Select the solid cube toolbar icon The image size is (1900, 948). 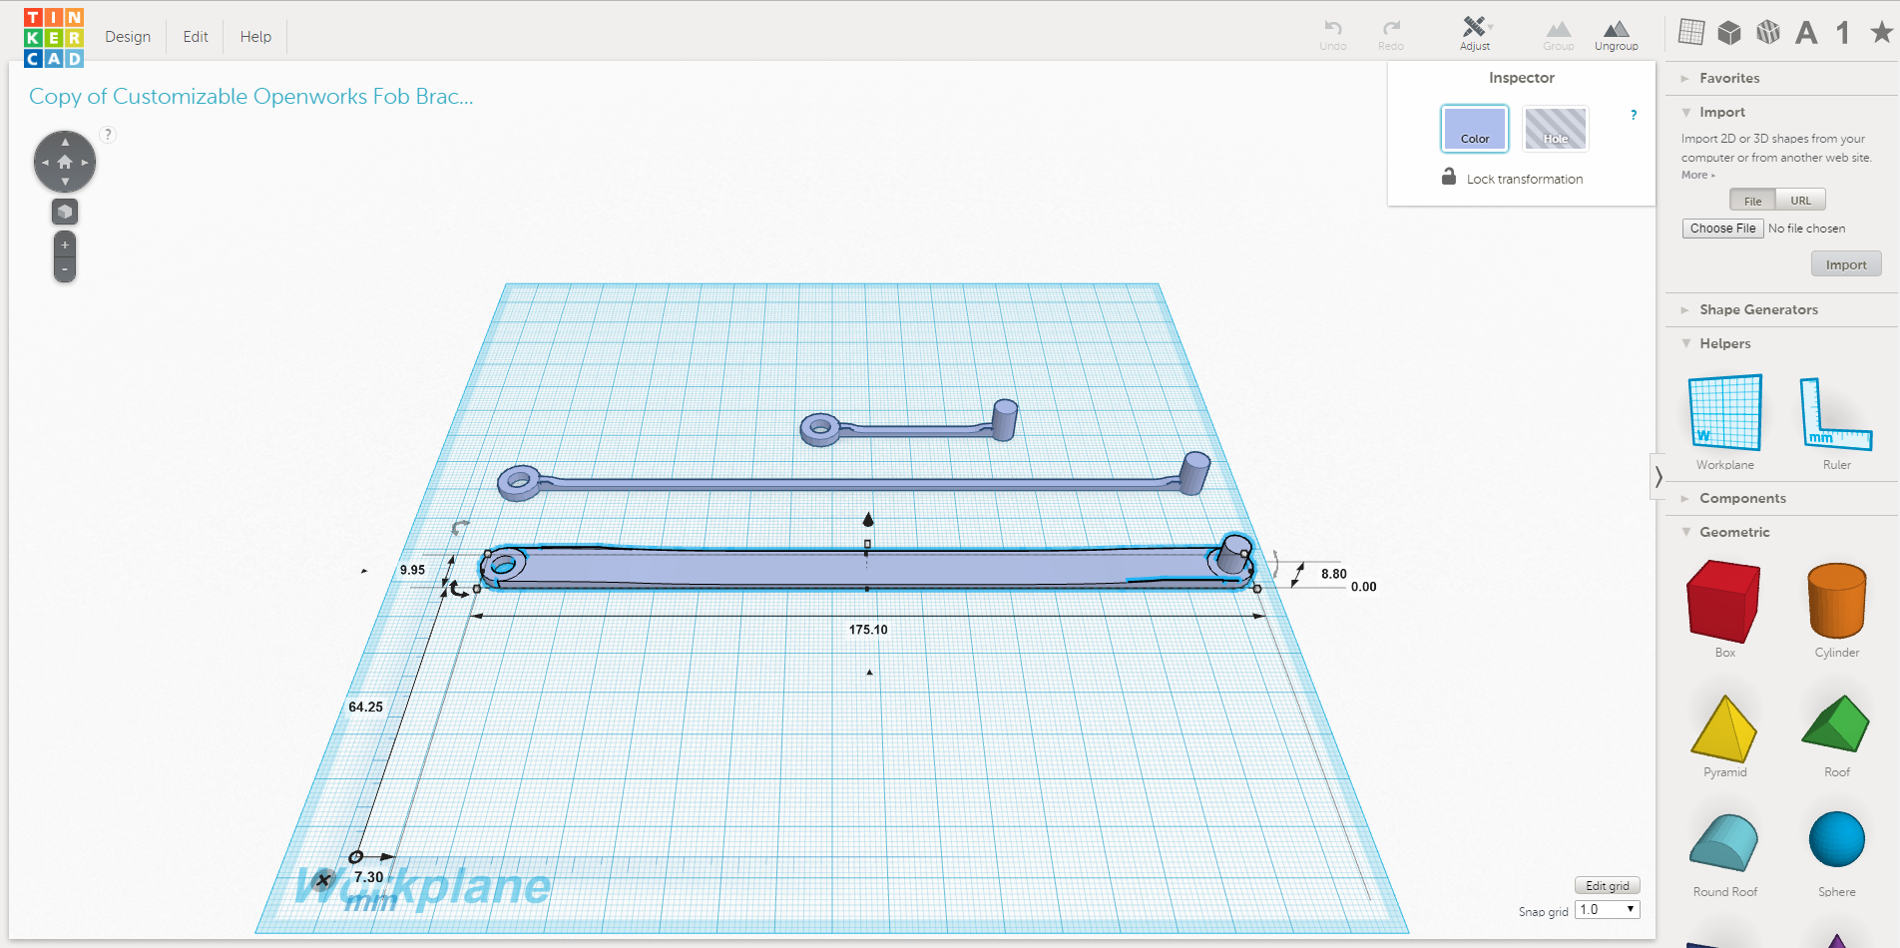pos(1729,32)
